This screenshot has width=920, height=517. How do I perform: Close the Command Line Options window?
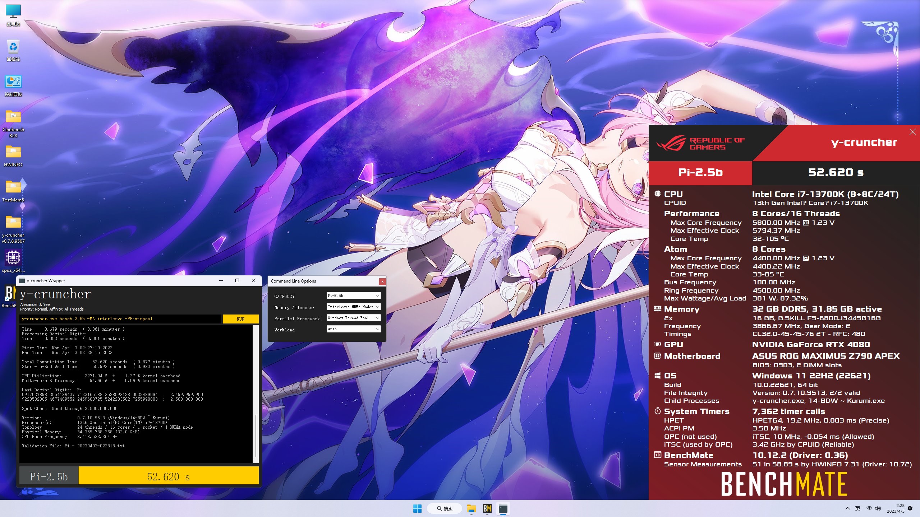click(382, 281)
